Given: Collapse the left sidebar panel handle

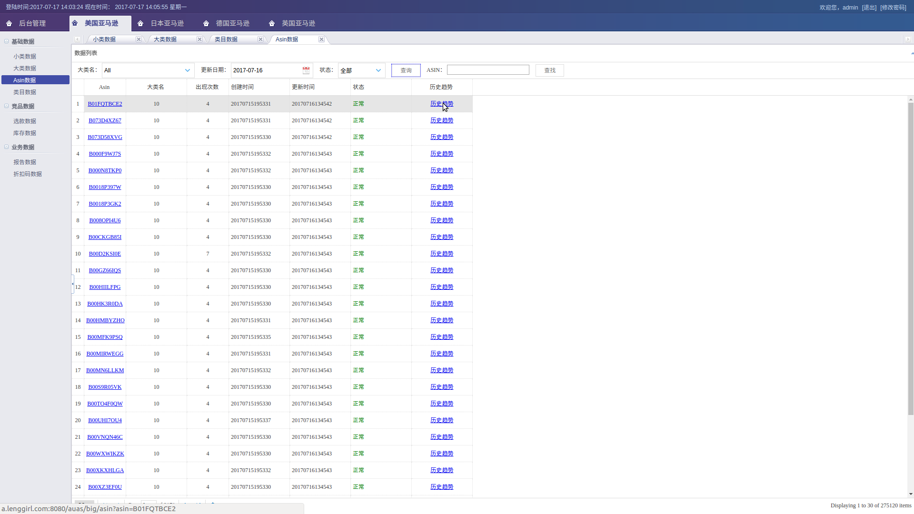Looking at the screenshot, I should (x=72, y=284).
